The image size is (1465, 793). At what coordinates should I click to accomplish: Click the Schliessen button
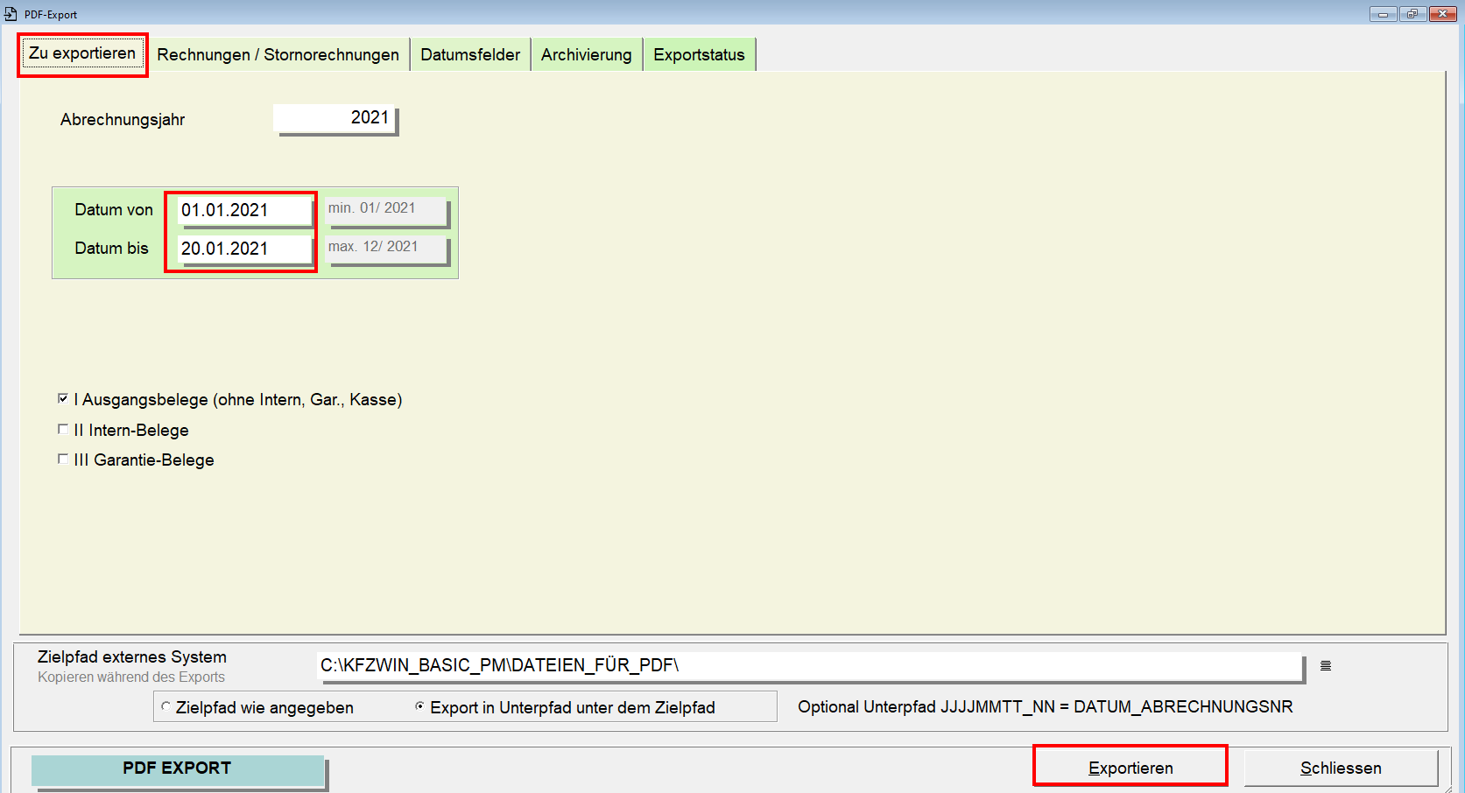1341,768
